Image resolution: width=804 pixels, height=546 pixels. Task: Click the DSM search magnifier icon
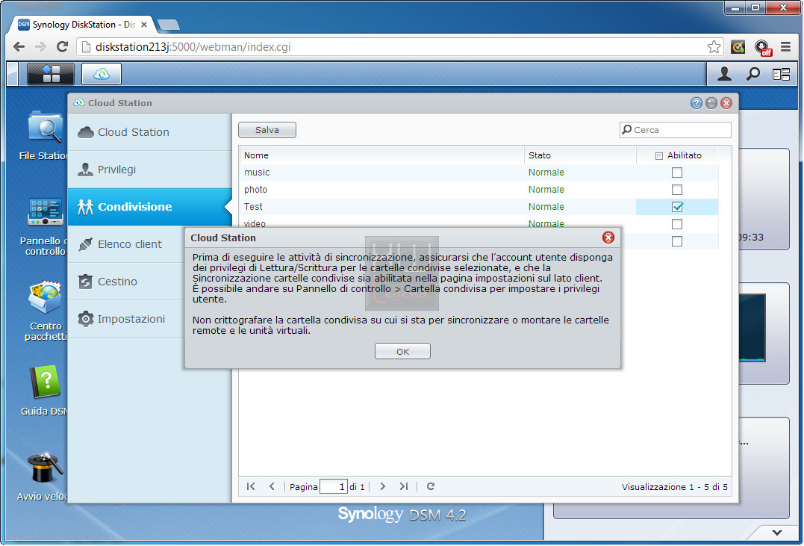pos(752,75)
